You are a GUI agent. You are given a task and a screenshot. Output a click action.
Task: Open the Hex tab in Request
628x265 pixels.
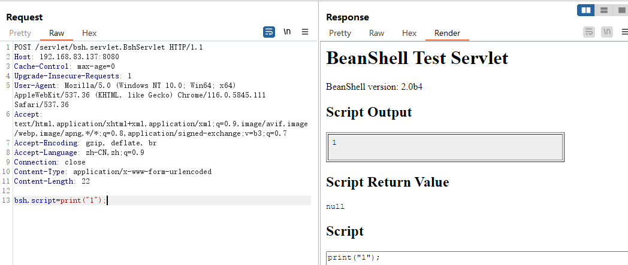[x=89, y=33]
